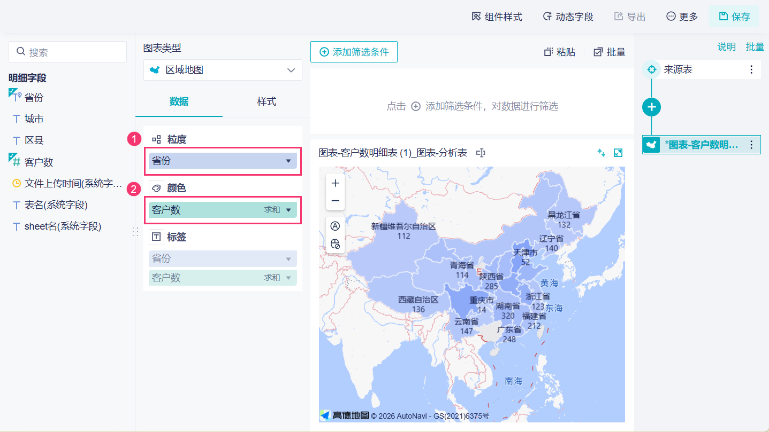Switch to the 样式 tab
The width and height of the screenshot is (769, 432).
(x=267, y=101)
